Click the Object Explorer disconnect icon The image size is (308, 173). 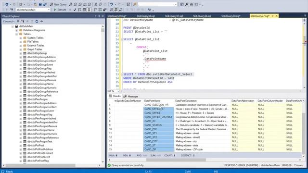click(23, 21)
